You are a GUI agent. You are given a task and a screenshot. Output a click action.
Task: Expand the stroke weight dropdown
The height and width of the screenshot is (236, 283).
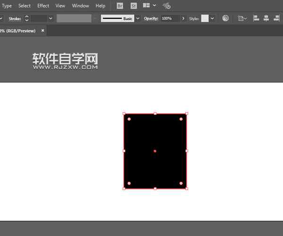(x=51, y=18)
